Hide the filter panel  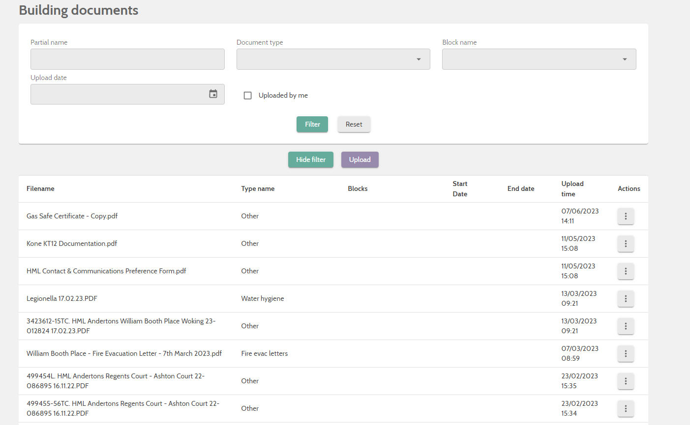(310, 159)
